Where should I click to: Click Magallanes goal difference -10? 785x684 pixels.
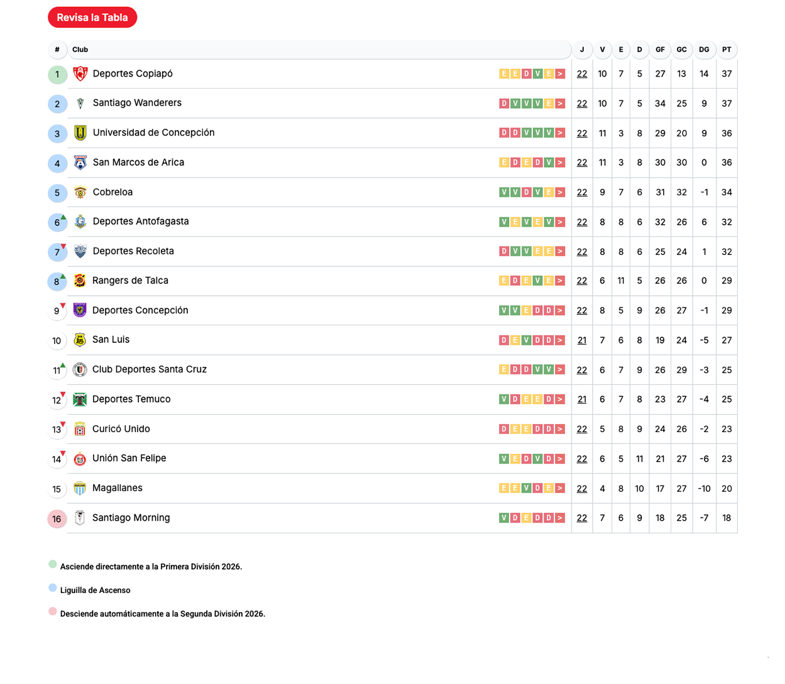click(x=704, y=489)
